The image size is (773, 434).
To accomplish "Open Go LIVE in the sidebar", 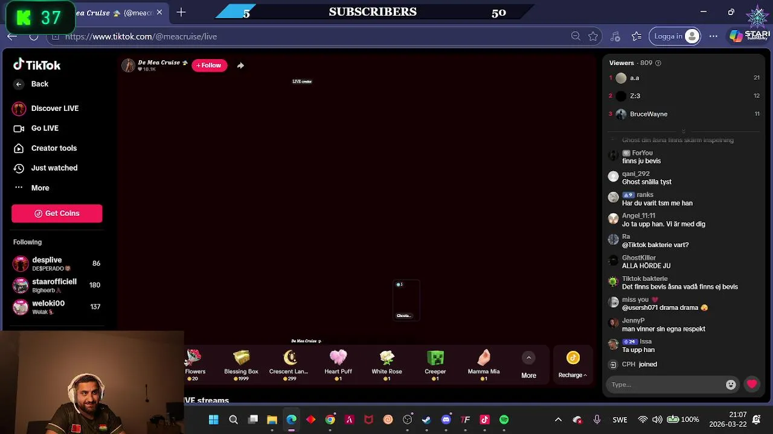I will pos(36,128).
